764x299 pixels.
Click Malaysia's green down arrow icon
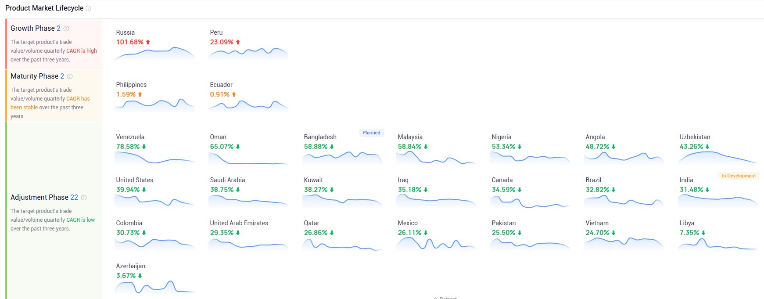coord(426,147)
